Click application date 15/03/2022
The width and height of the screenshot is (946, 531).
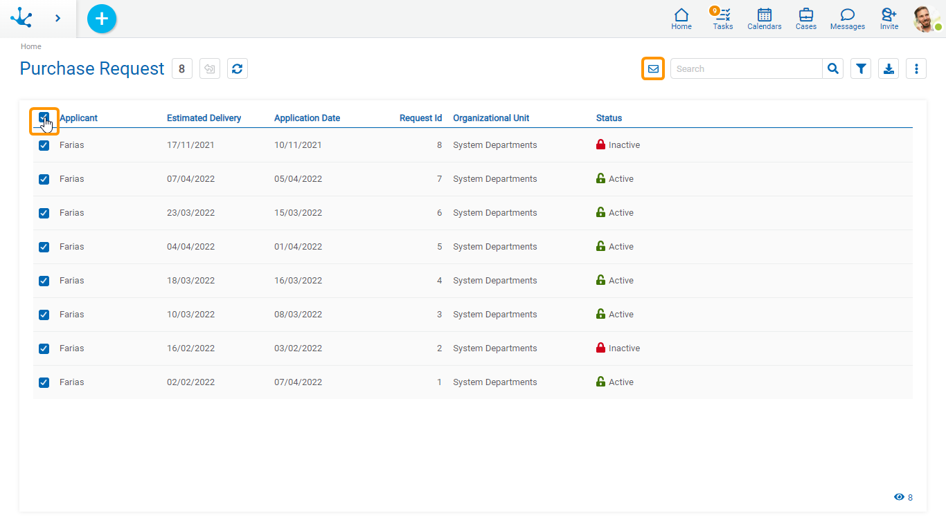tap(298, 213)
